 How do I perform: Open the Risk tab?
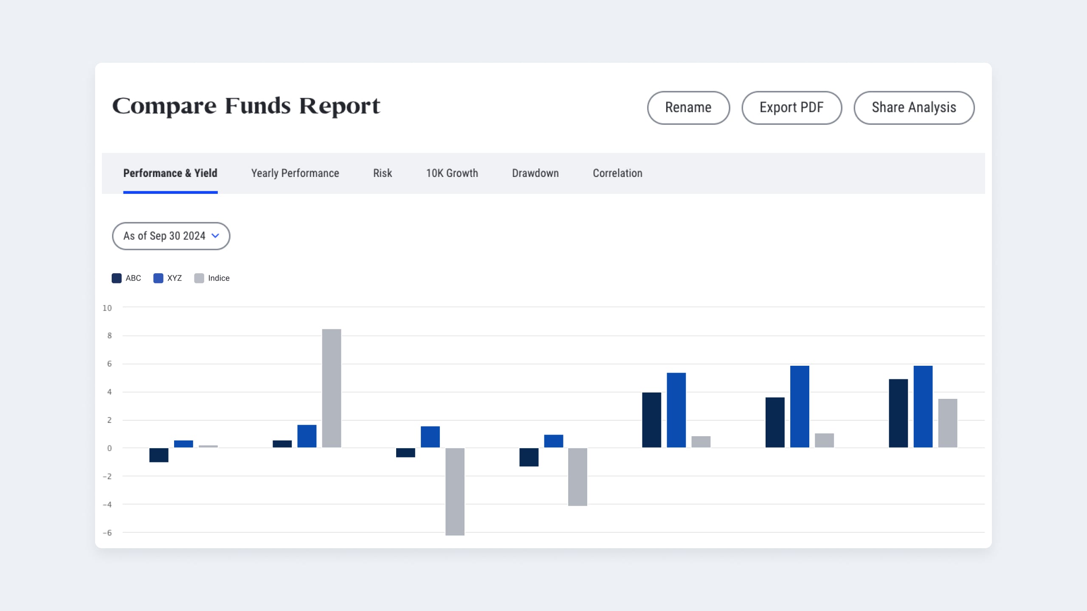point(382,173)
